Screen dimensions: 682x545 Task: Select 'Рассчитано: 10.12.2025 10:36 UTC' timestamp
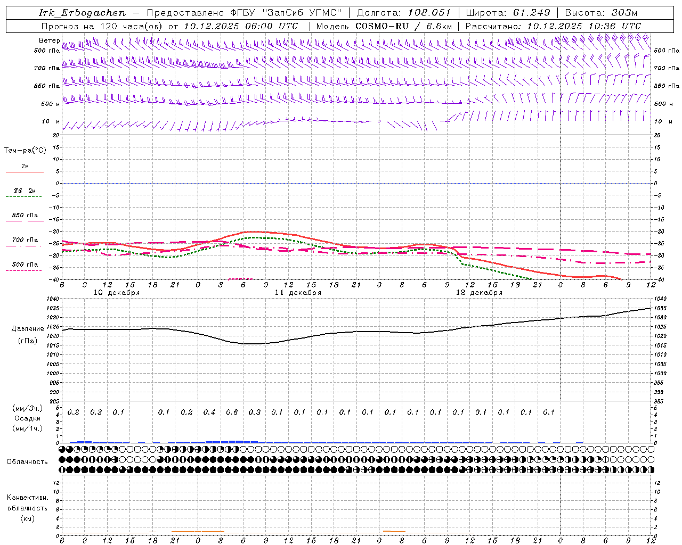[x=553, y=26]
